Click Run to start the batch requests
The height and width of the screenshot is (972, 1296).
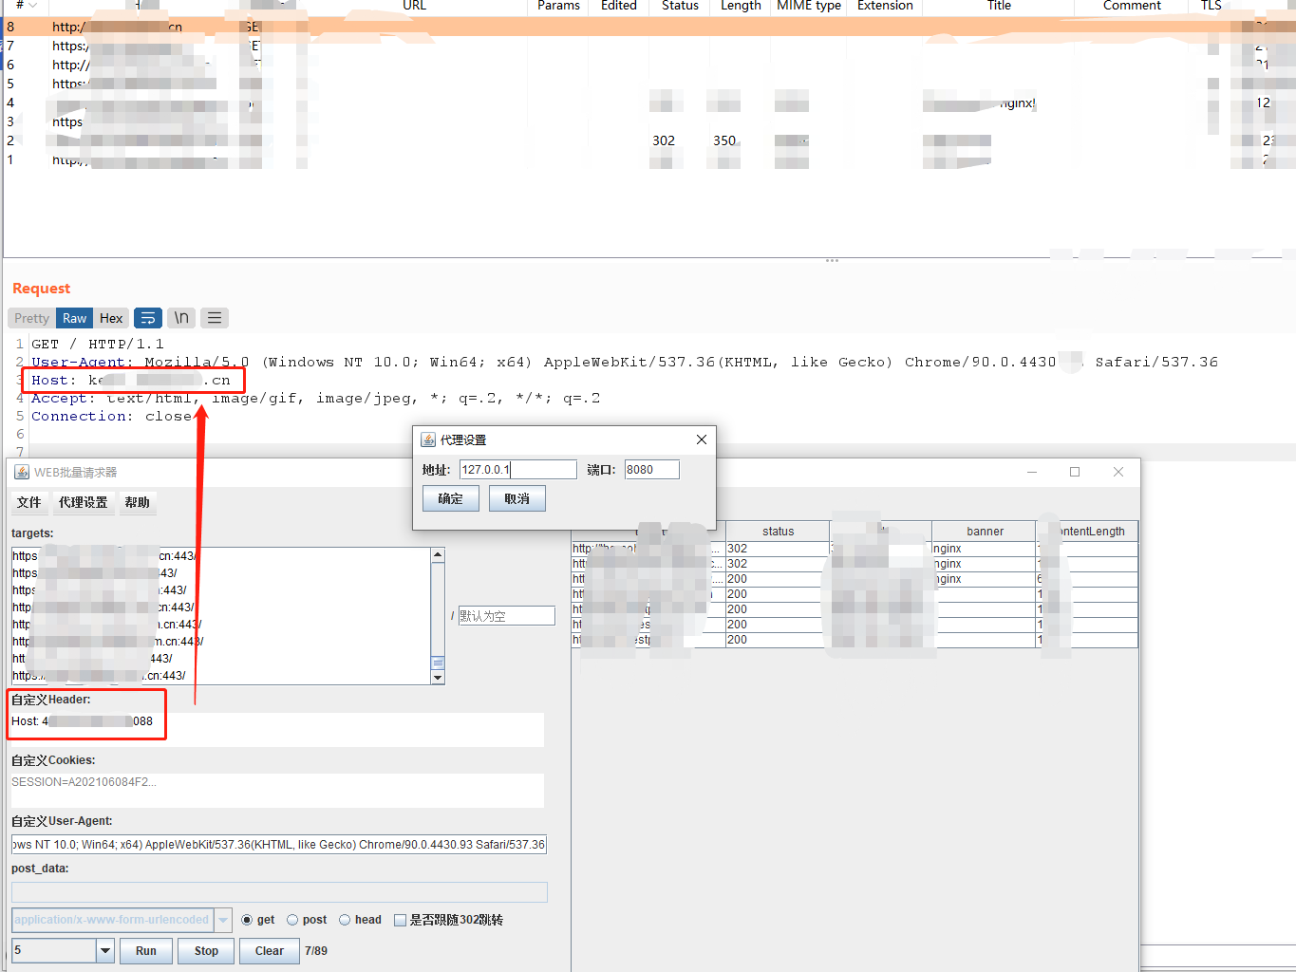[x=145, y=950]
